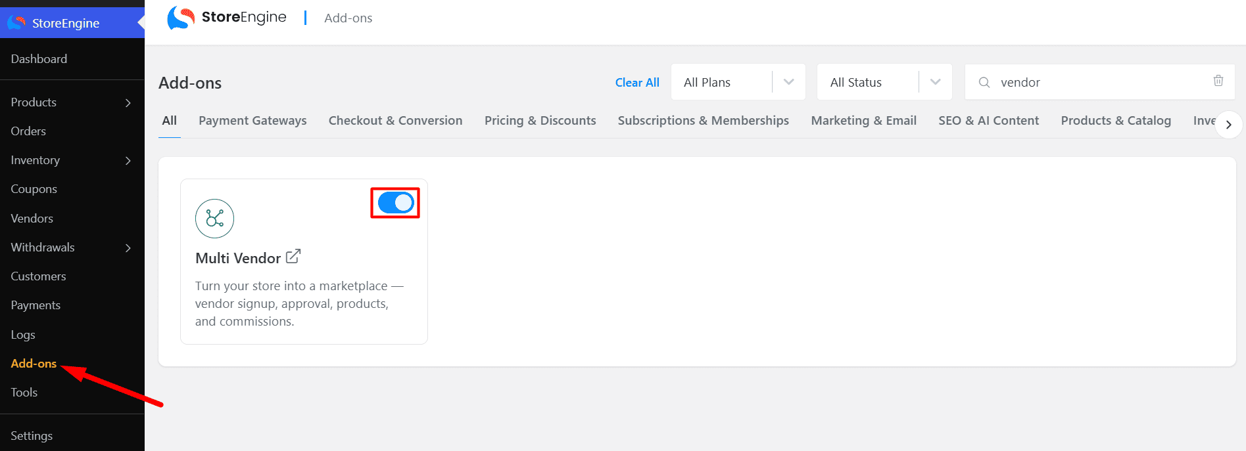Viewport: 1246px width, 451px height.
Task: Switch to Pricing & Discounts tab
Action: coord(540,121)
